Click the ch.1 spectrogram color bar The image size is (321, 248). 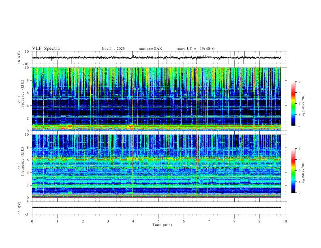point(293,104)
